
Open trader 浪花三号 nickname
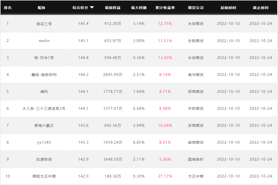44,24
